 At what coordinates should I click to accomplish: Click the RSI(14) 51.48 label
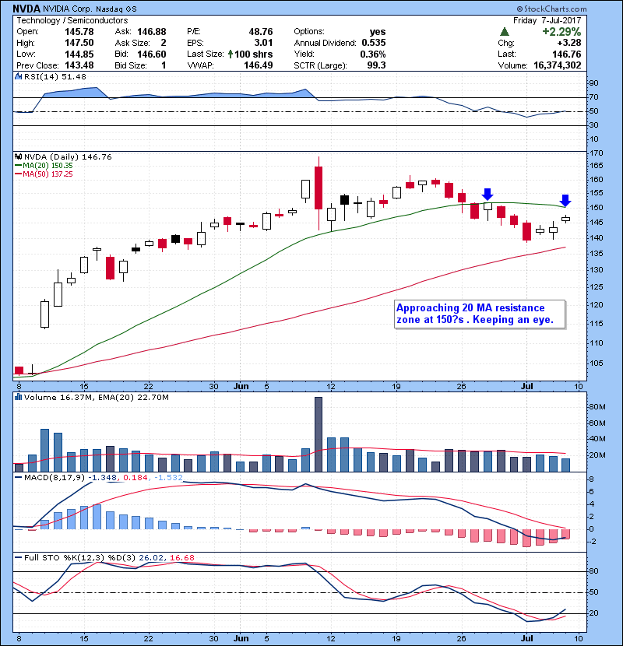55,76
